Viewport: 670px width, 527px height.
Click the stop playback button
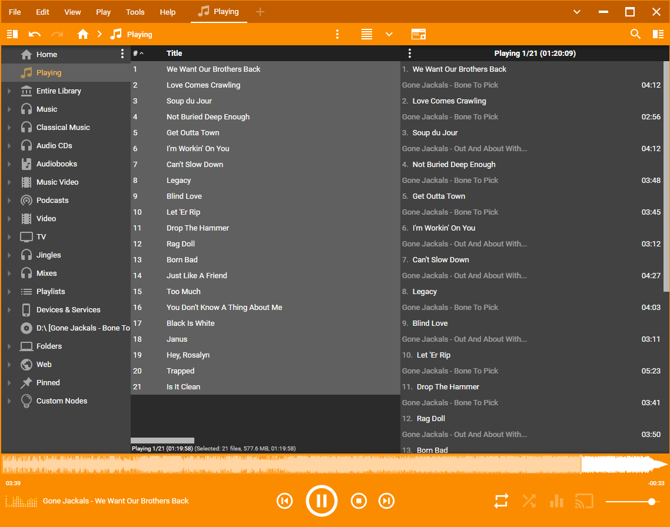[x=359, y=501]
